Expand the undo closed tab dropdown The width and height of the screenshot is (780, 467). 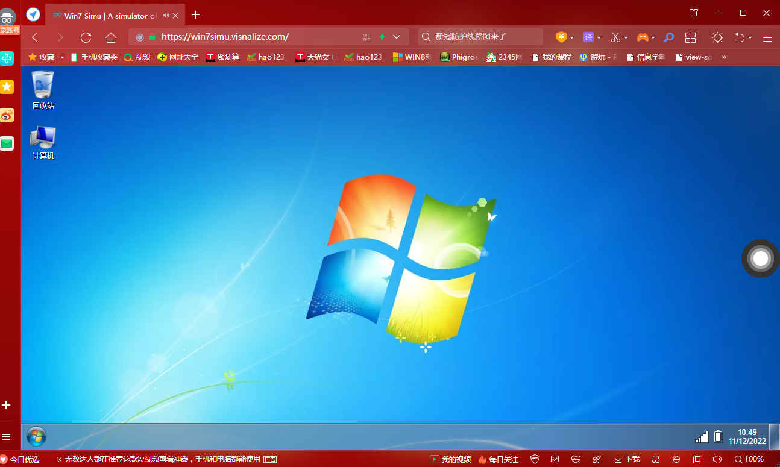click(750, 37)
